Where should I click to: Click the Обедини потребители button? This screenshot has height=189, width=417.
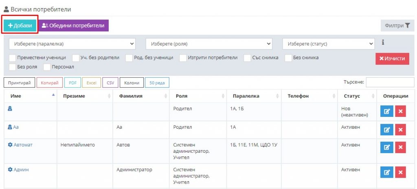[x=74, y=26]
